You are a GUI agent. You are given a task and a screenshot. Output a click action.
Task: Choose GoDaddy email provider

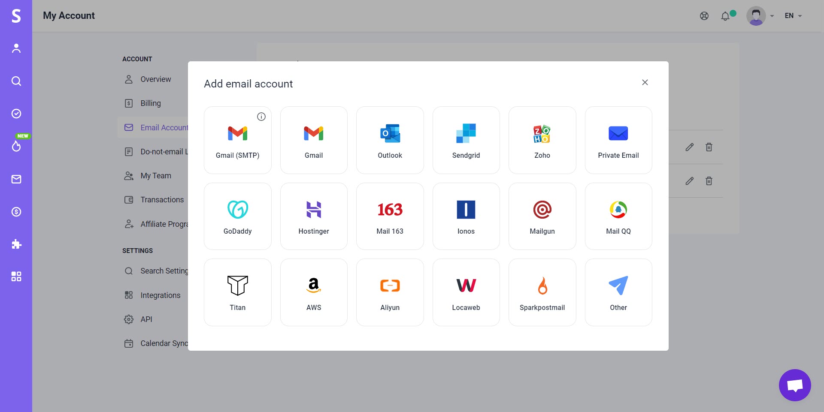tap(238, 217)
